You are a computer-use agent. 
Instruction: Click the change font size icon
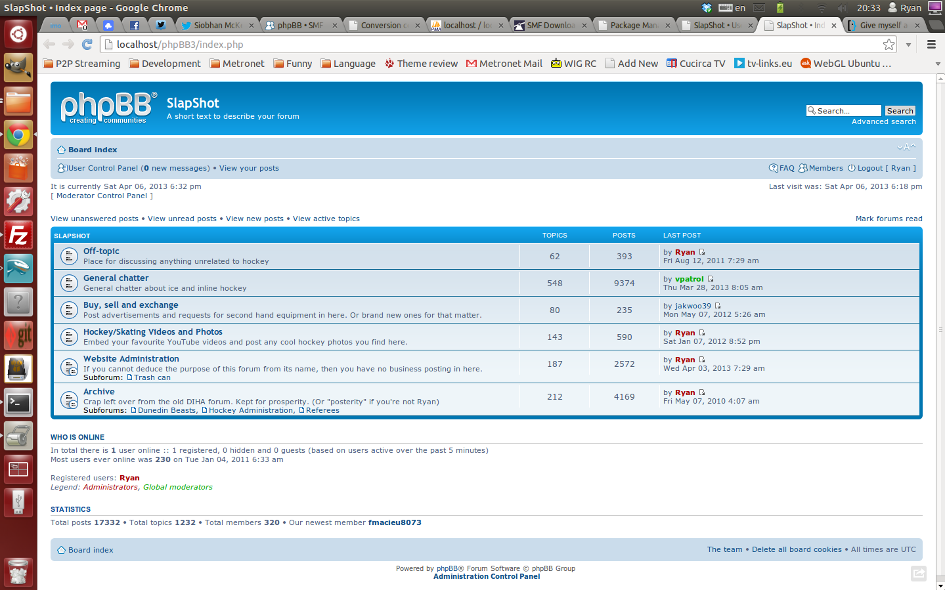906,147
